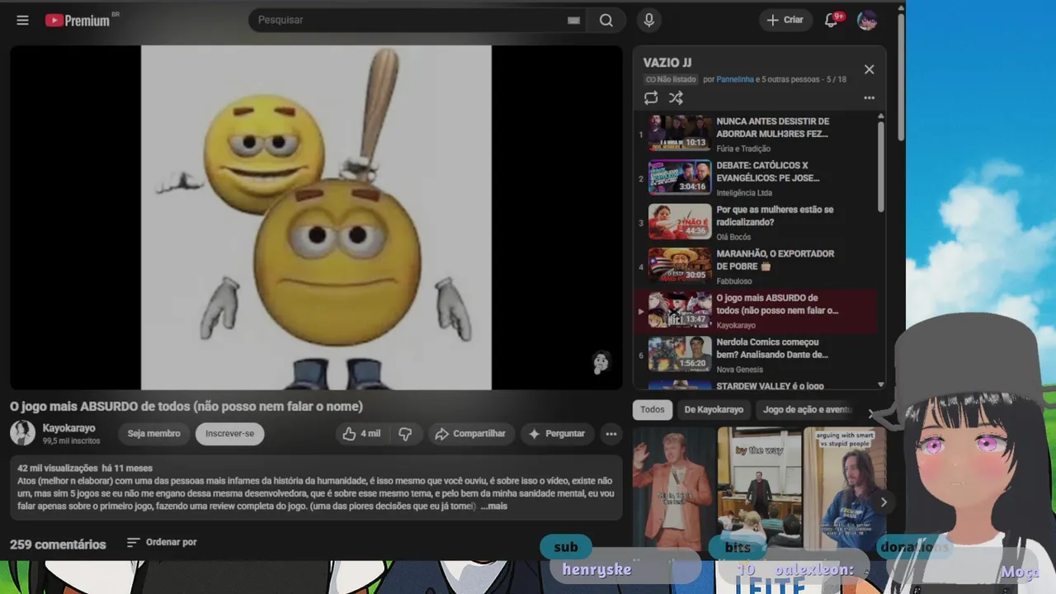Open short with man in orange suit
This screenshot has height=594, width=1056.
click(x=673, y=488)
